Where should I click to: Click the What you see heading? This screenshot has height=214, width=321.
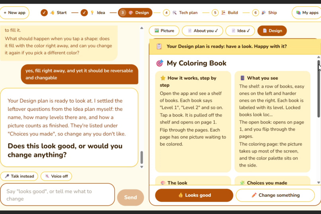[x=262, y=78]
